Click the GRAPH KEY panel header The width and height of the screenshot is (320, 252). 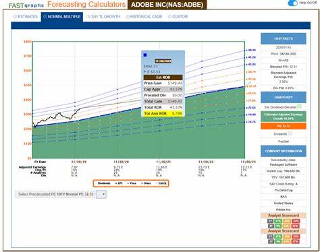pyautogui.click(x=284, y=98)
